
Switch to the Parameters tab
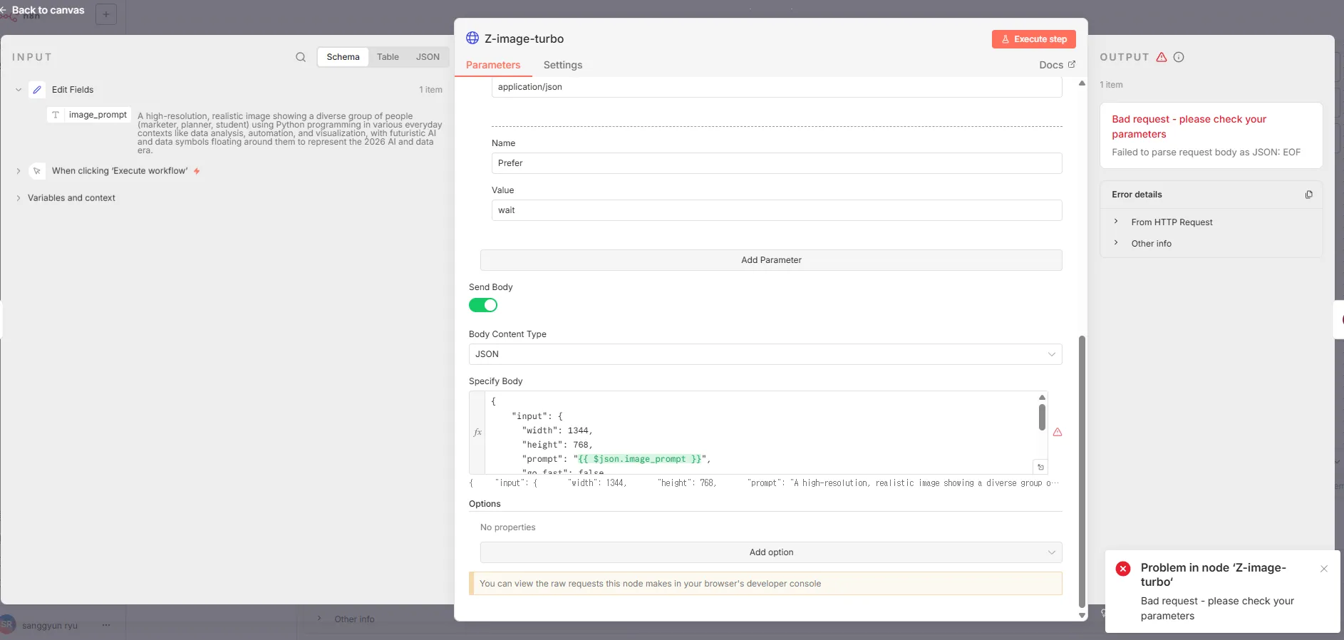493,65
